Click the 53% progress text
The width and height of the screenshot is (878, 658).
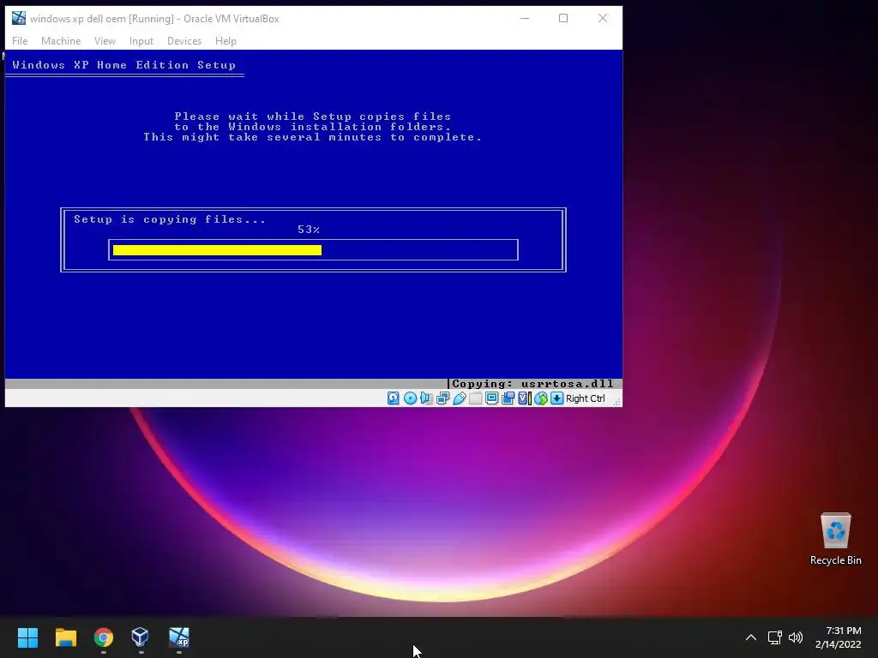(x=309, y=230)
